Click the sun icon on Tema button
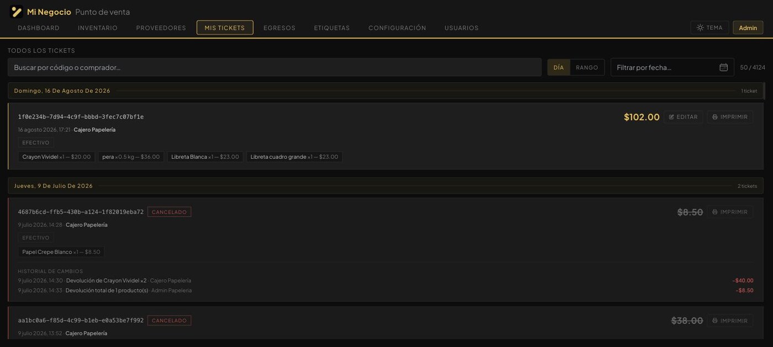The image size is (773, 347). 700,28
